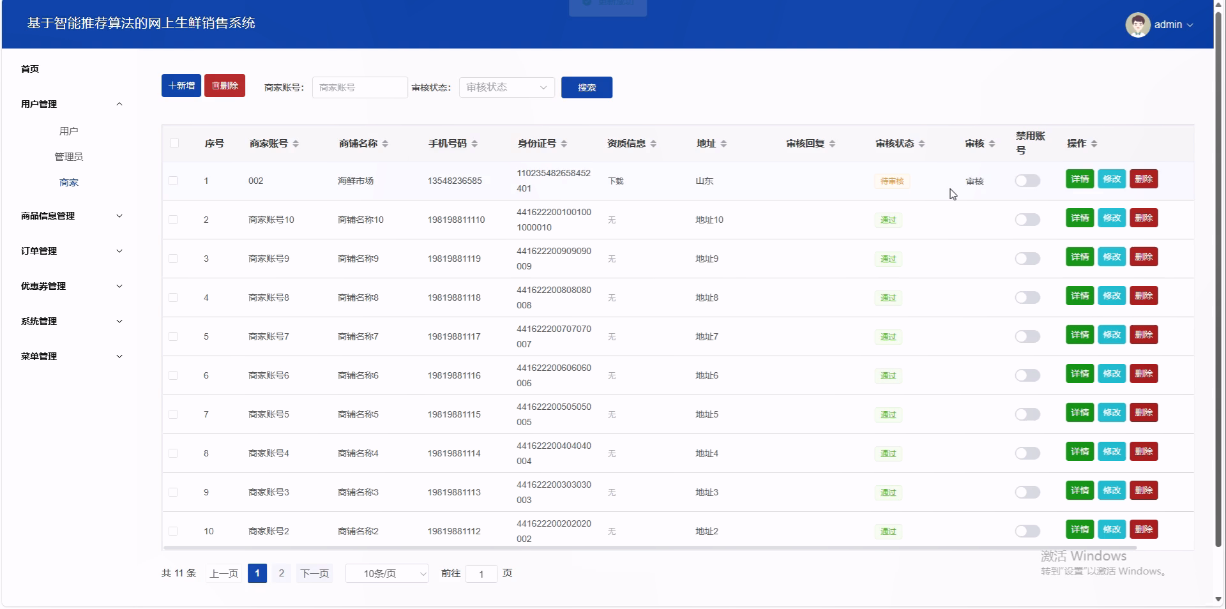Toggle disable switch for 商家账号2
1226x609 pixels.
(x=1027, y=531)
